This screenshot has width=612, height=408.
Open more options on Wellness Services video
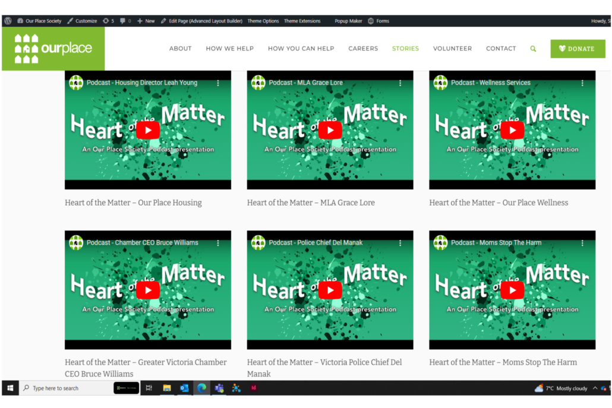(x=582, y=83)
